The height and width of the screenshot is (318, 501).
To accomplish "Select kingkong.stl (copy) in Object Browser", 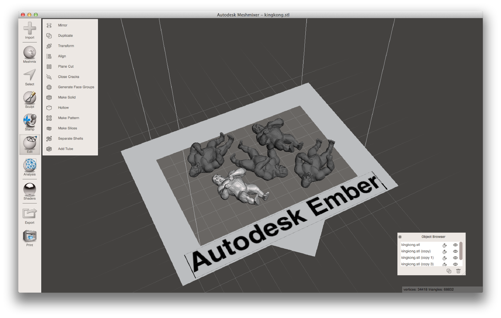I will (x=416, y=251).
